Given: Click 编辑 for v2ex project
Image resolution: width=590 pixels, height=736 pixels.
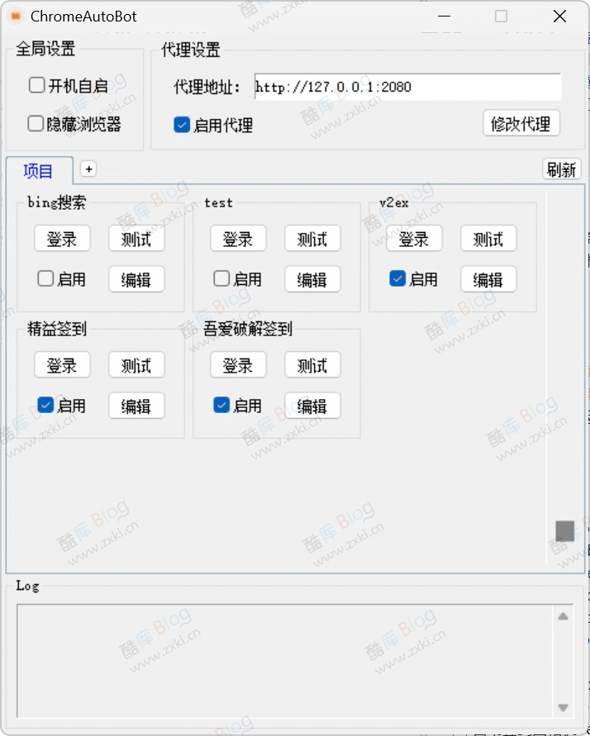Looking at the screenshot, I should pos(488,279).
